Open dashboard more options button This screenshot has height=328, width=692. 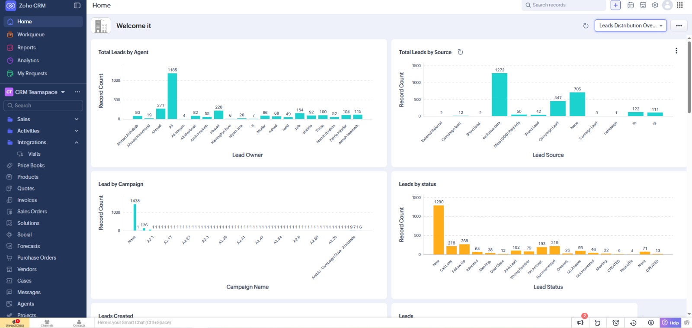pos(679,26)
